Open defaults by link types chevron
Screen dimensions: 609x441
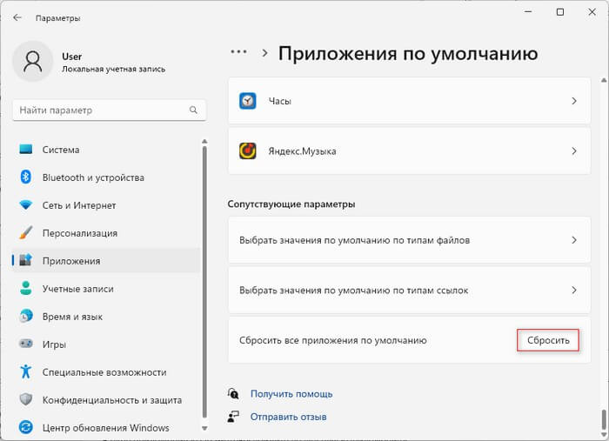574,290
